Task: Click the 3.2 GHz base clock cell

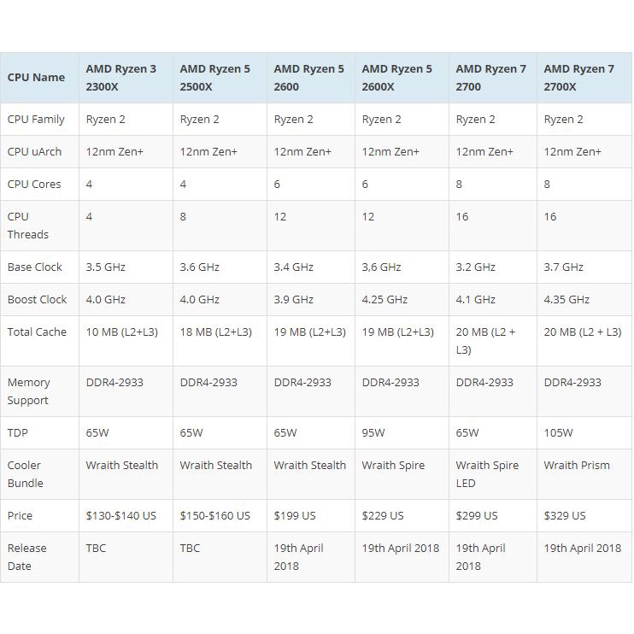Action: click(475, 267)
